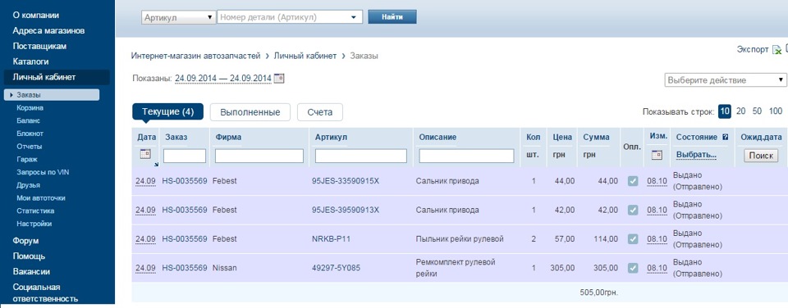Show 50 rows per page
788x308 pixels.
pos(757,111)
